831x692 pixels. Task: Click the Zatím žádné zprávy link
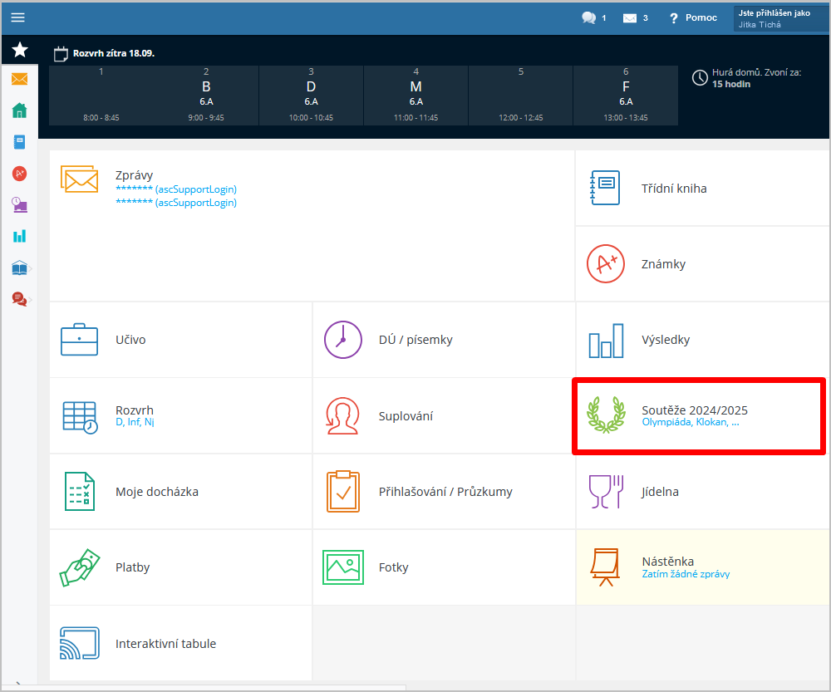pos(686,574)
